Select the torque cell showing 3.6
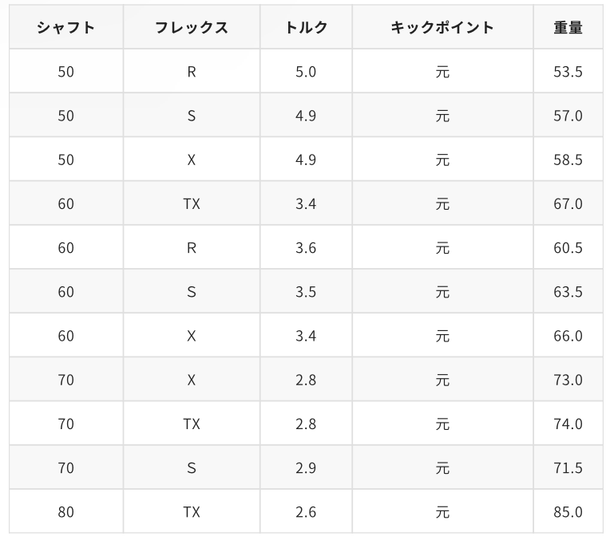Image resolution: width=614 pixels, height=540 pixels. pos(306,248)
